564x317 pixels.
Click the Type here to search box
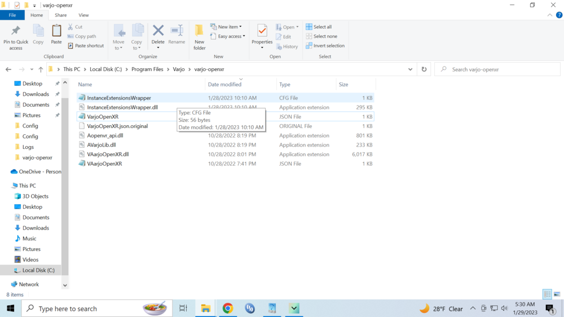[x=97, y=309]
